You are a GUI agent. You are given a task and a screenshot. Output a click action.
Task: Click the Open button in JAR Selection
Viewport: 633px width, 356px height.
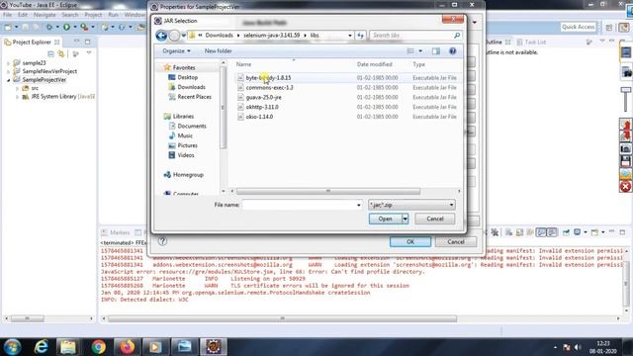(385, 219)
